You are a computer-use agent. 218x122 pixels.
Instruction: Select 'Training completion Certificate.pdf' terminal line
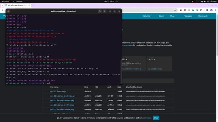(31, 45)
